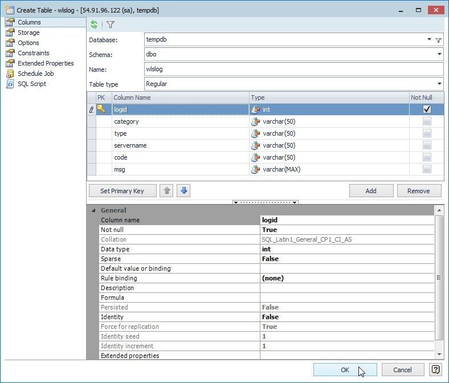449x383 pixels.
Task: Click the SQL Script page icon
Action: coord(10,84)
